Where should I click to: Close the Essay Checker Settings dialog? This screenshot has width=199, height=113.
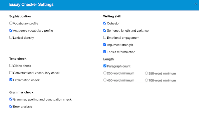click(196, 4)
